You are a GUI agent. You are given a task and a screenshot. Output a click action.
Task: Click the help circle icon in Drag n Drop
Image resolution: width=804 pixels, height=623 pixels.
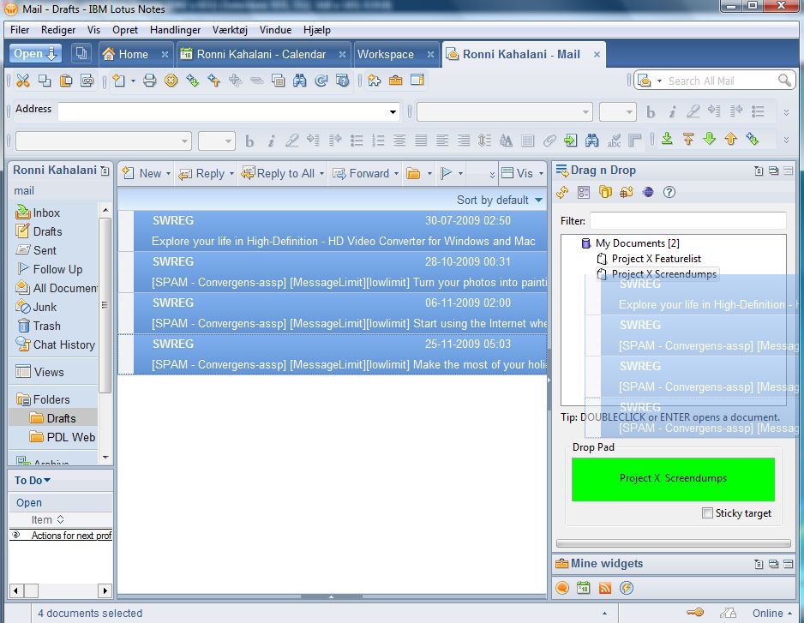coord(669,192)
